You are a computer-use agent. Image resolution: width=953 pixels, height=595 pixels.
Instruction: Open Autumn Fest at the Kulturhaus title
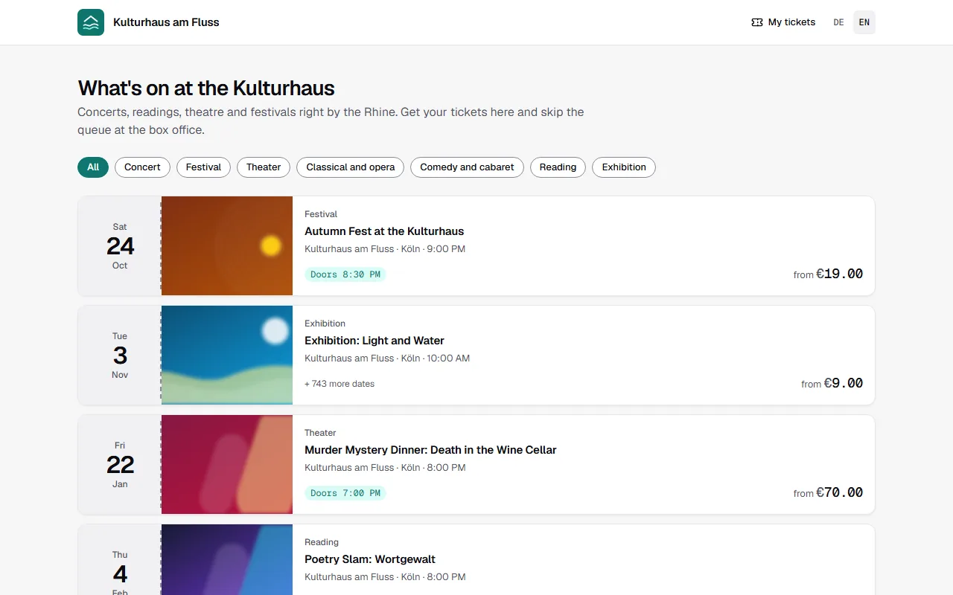coord(384,231)
